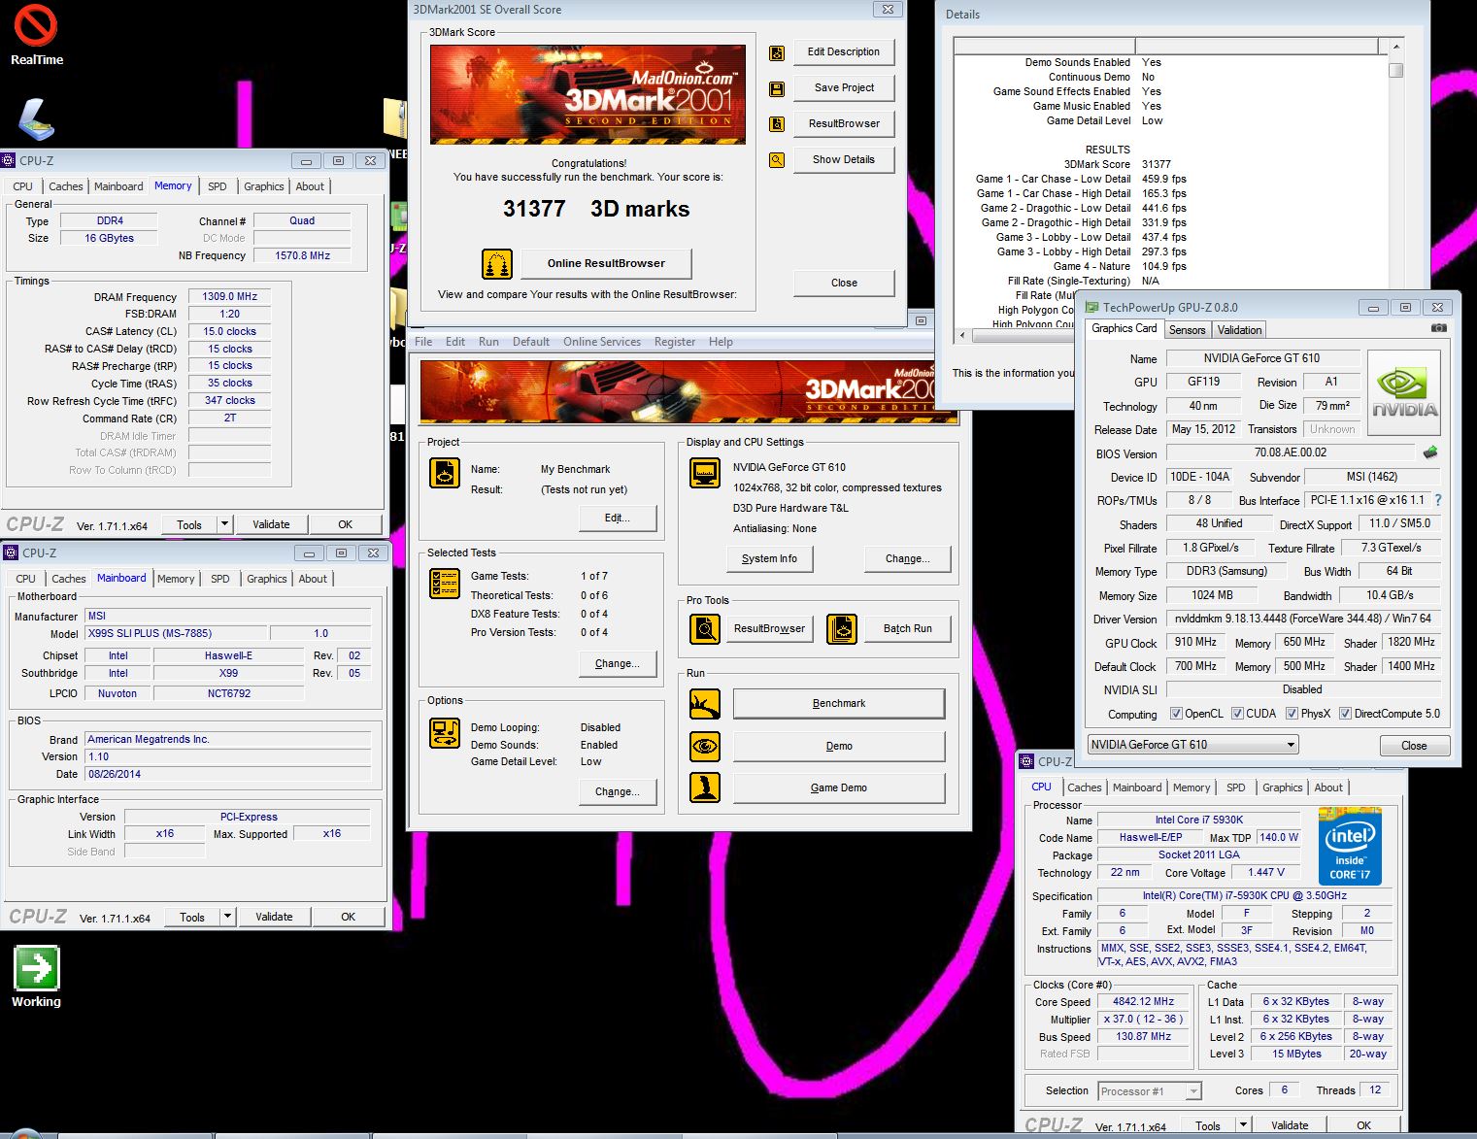Screen dimensions: 1477x1139
Task: Click the NVIDIA logo in GPU-Z
Action: pyautogui.click(x=1404, y=392)
